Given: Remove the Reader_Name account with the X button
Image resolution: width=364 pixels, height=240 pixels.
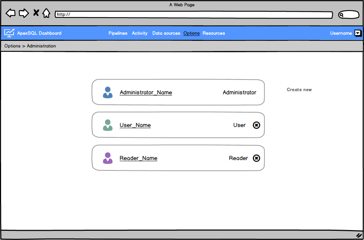Looking at the screenshot, I should pyautogui.click(x=256, y=158).
